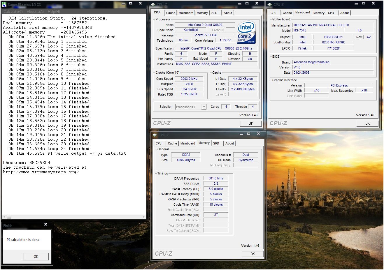Click the Channels # value Dual
384x270 pixels.
click(246, 155)
